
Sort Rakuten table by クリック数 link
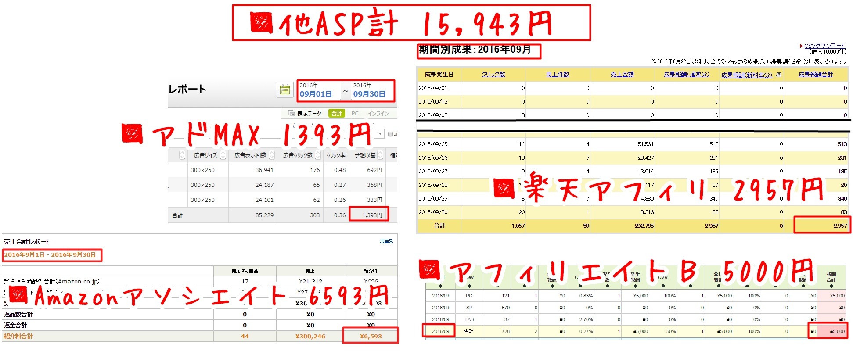[x=493, y=74]
